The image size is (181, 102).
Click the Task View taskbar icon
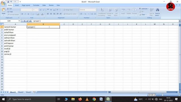tap(59, 99)
